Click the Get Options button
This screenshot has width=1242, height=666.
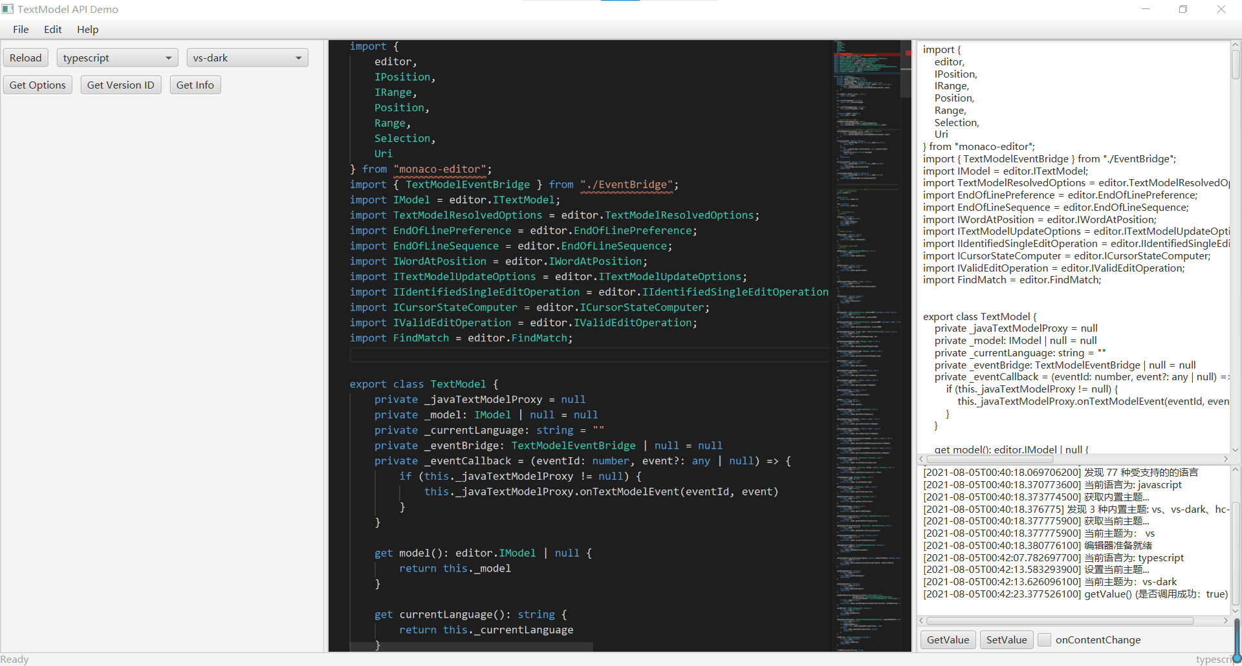(x=38, y=85)
